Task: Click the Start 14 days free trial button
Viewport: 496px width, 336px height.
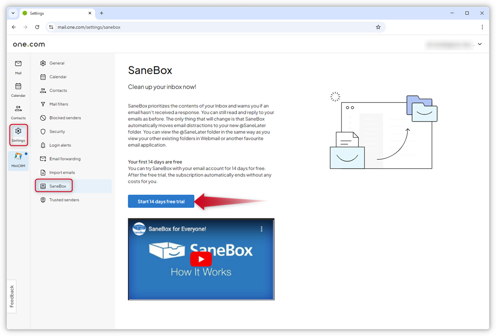Action: pyautogui.click(x=161, y=201)
